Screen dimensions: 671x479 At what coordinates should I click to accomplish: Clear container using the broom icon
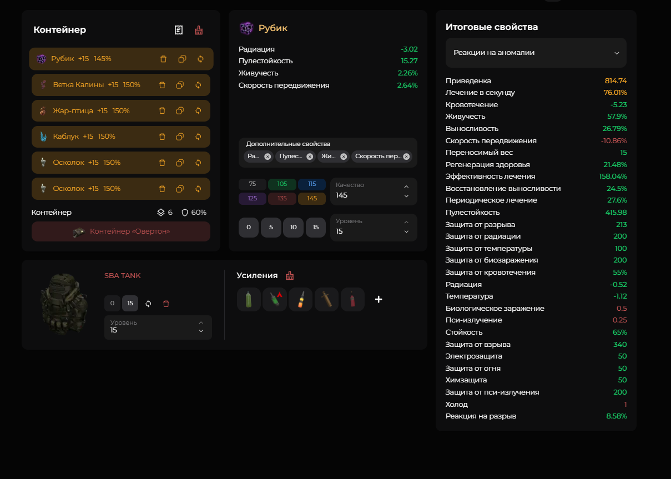[199, 30]
